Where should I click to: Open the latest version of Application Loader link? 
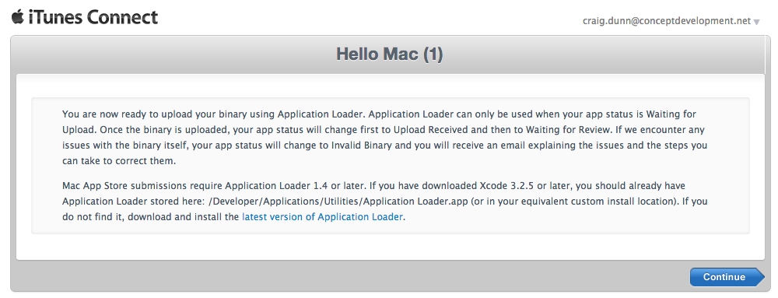(x=322, y=216)
